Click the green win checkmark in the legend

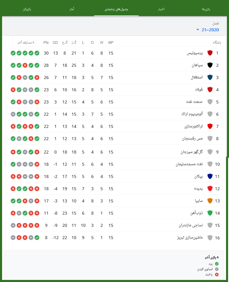[217, 264]
